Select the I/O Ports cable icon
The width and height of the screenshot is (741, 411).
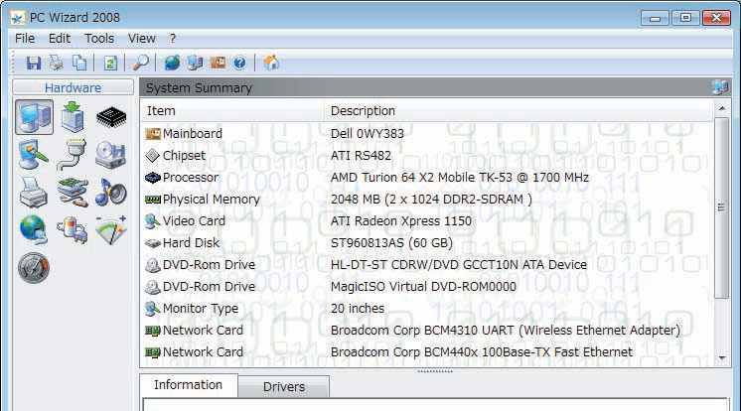point(72,155)
